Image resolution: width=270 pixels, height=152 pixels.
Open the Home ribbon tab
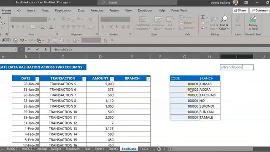point(6,10)
